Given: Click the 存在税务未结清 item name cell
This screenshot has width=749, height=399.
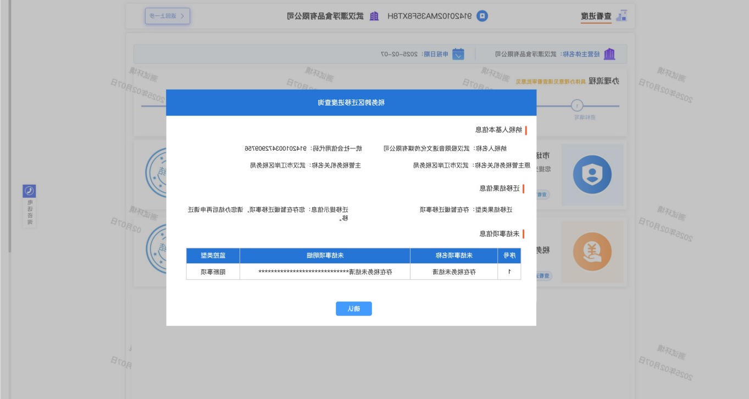Looking at the screenshot, I should [454, 271].
